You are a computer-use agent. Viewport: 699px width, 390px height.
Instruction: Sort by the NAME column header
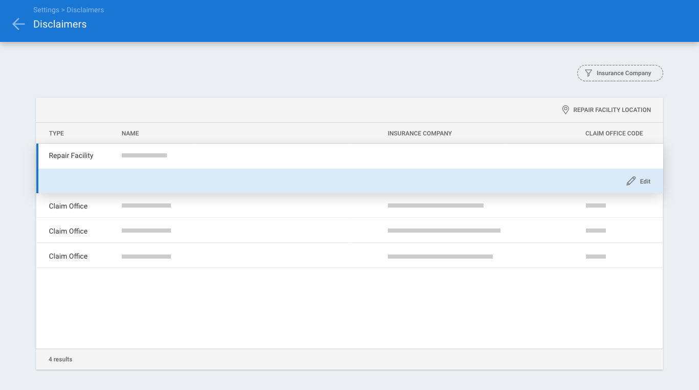130,133
